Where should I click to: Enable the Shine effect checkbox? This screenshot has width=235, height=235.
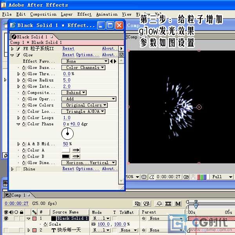coord(18,169)
